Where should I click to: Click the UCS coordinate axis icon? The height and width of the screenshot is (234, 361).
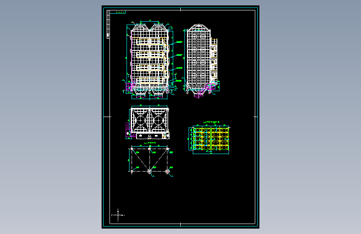click(118, 215)
